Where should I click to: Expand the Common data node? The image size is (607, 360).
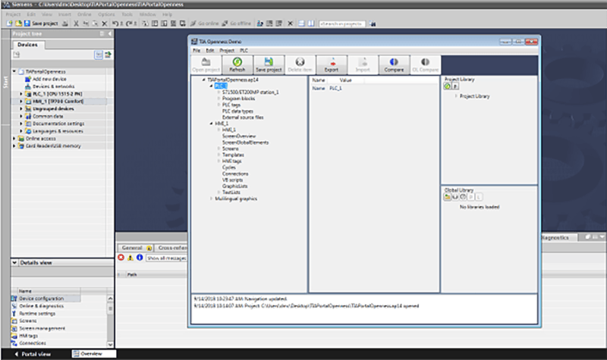(x=21, y=116)
